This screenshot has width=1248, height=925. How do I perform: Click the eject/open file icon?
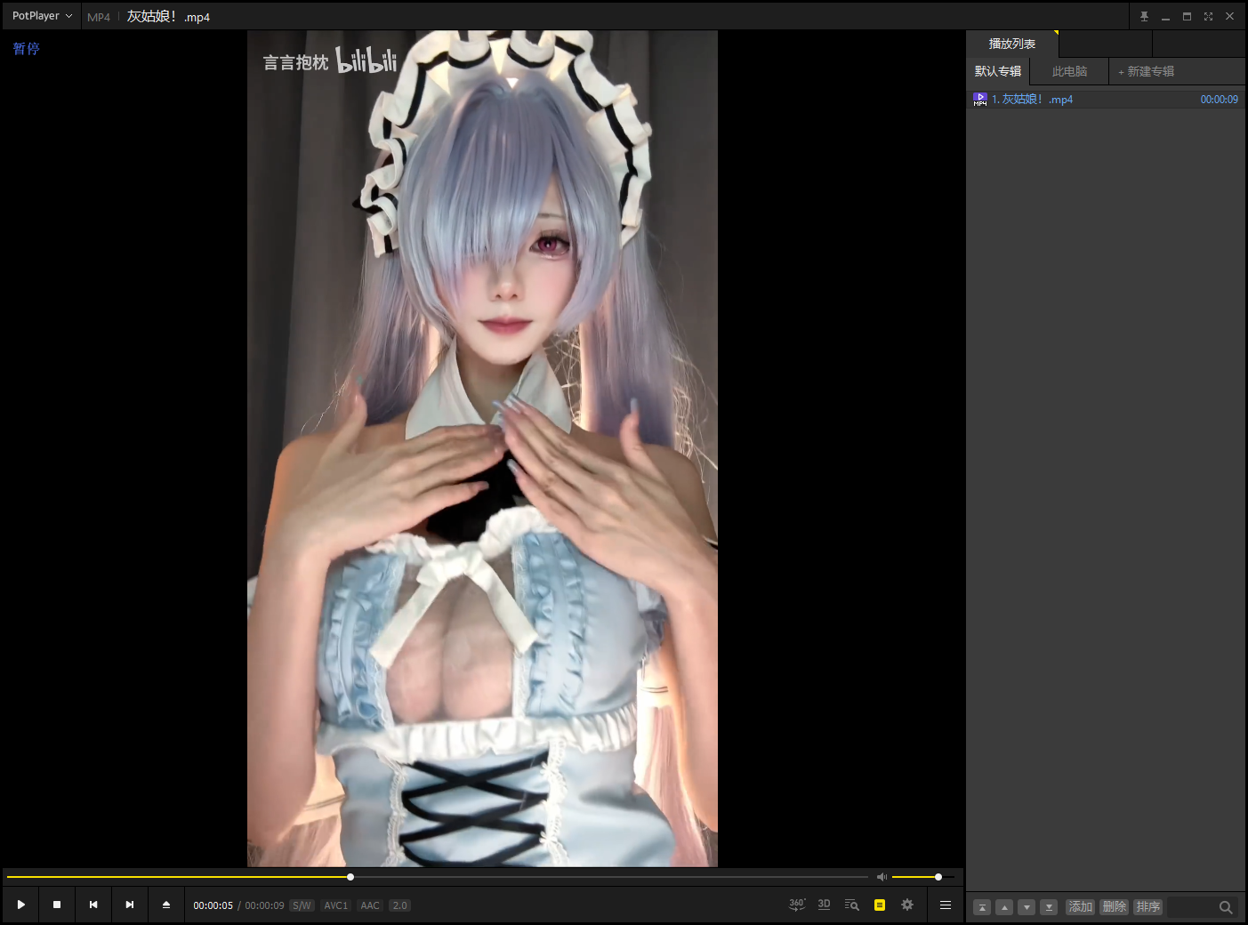pos(166,905)
